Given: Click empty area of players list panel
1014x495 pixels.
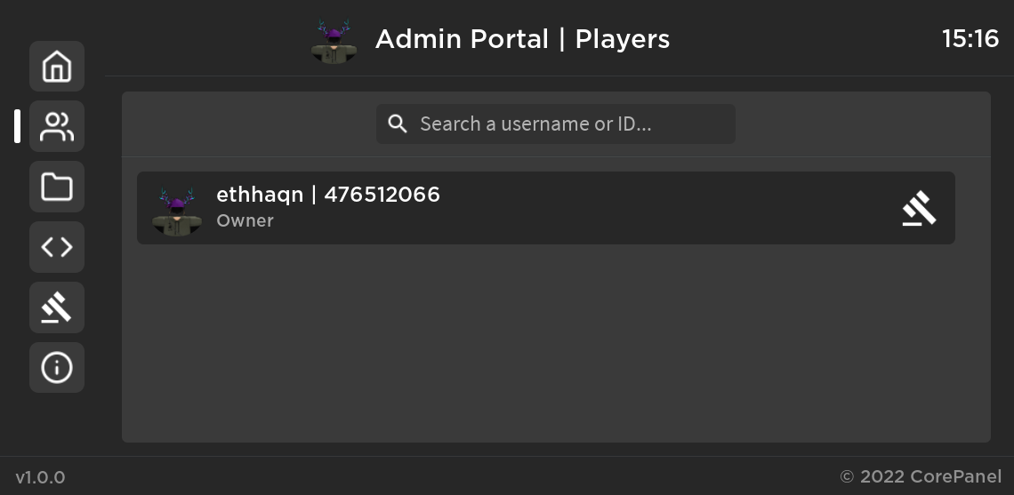Looking at the screenshot, I should tap(556, 342).
